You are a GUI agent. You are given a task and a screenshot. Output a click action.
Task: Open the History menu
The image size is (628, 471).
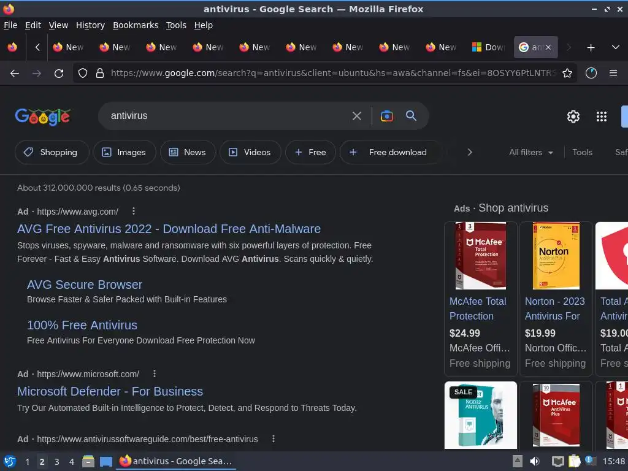pyautogui.click(x=91, y=25)
